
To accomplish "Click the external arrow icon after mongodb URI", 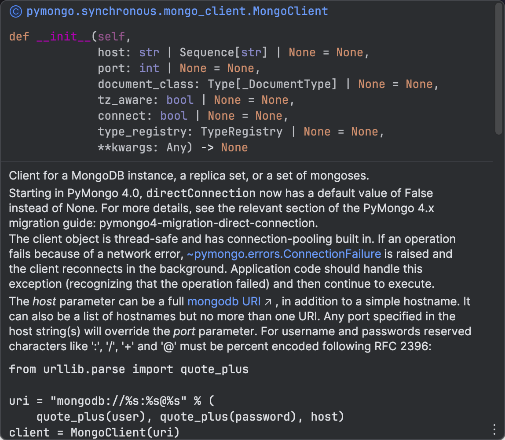I will point(268,302).
